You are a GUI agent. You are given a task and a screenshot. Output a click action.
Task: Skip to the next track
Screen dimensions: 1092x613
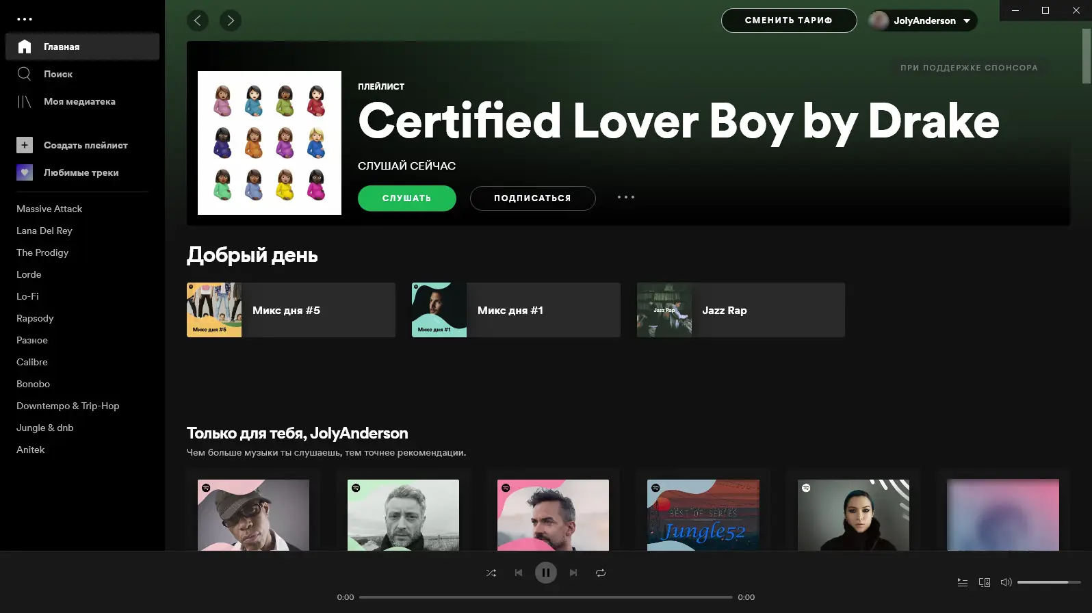[x=573, y=573]
